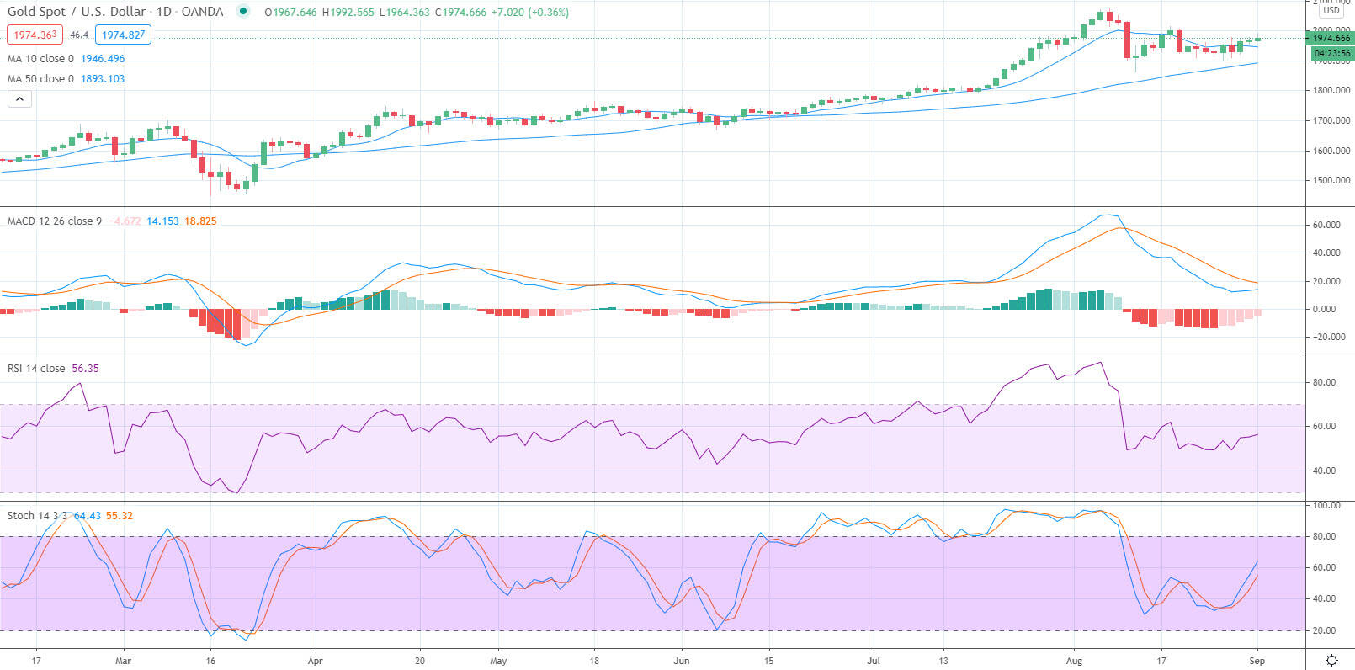1355x670 pixels.
Task: Click the Stoch %D value 55.32
Action: click(x=120, y=516)
